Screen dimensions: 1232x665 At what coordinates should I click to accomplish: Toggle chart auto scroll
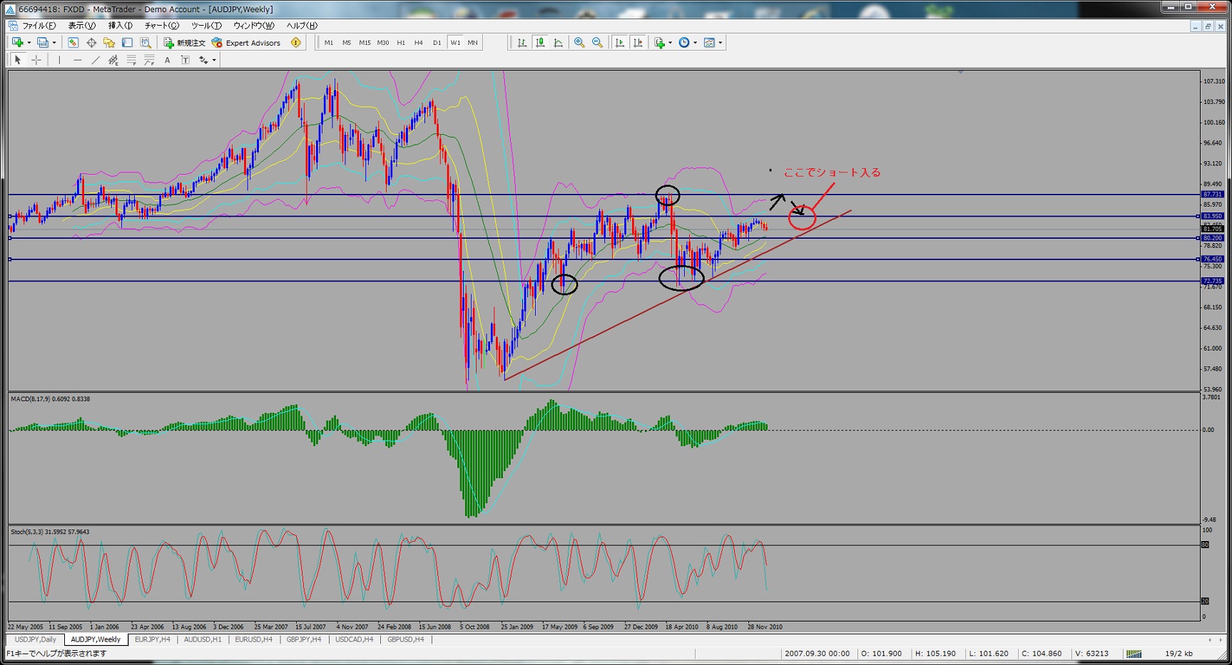[x=619, y=43]
